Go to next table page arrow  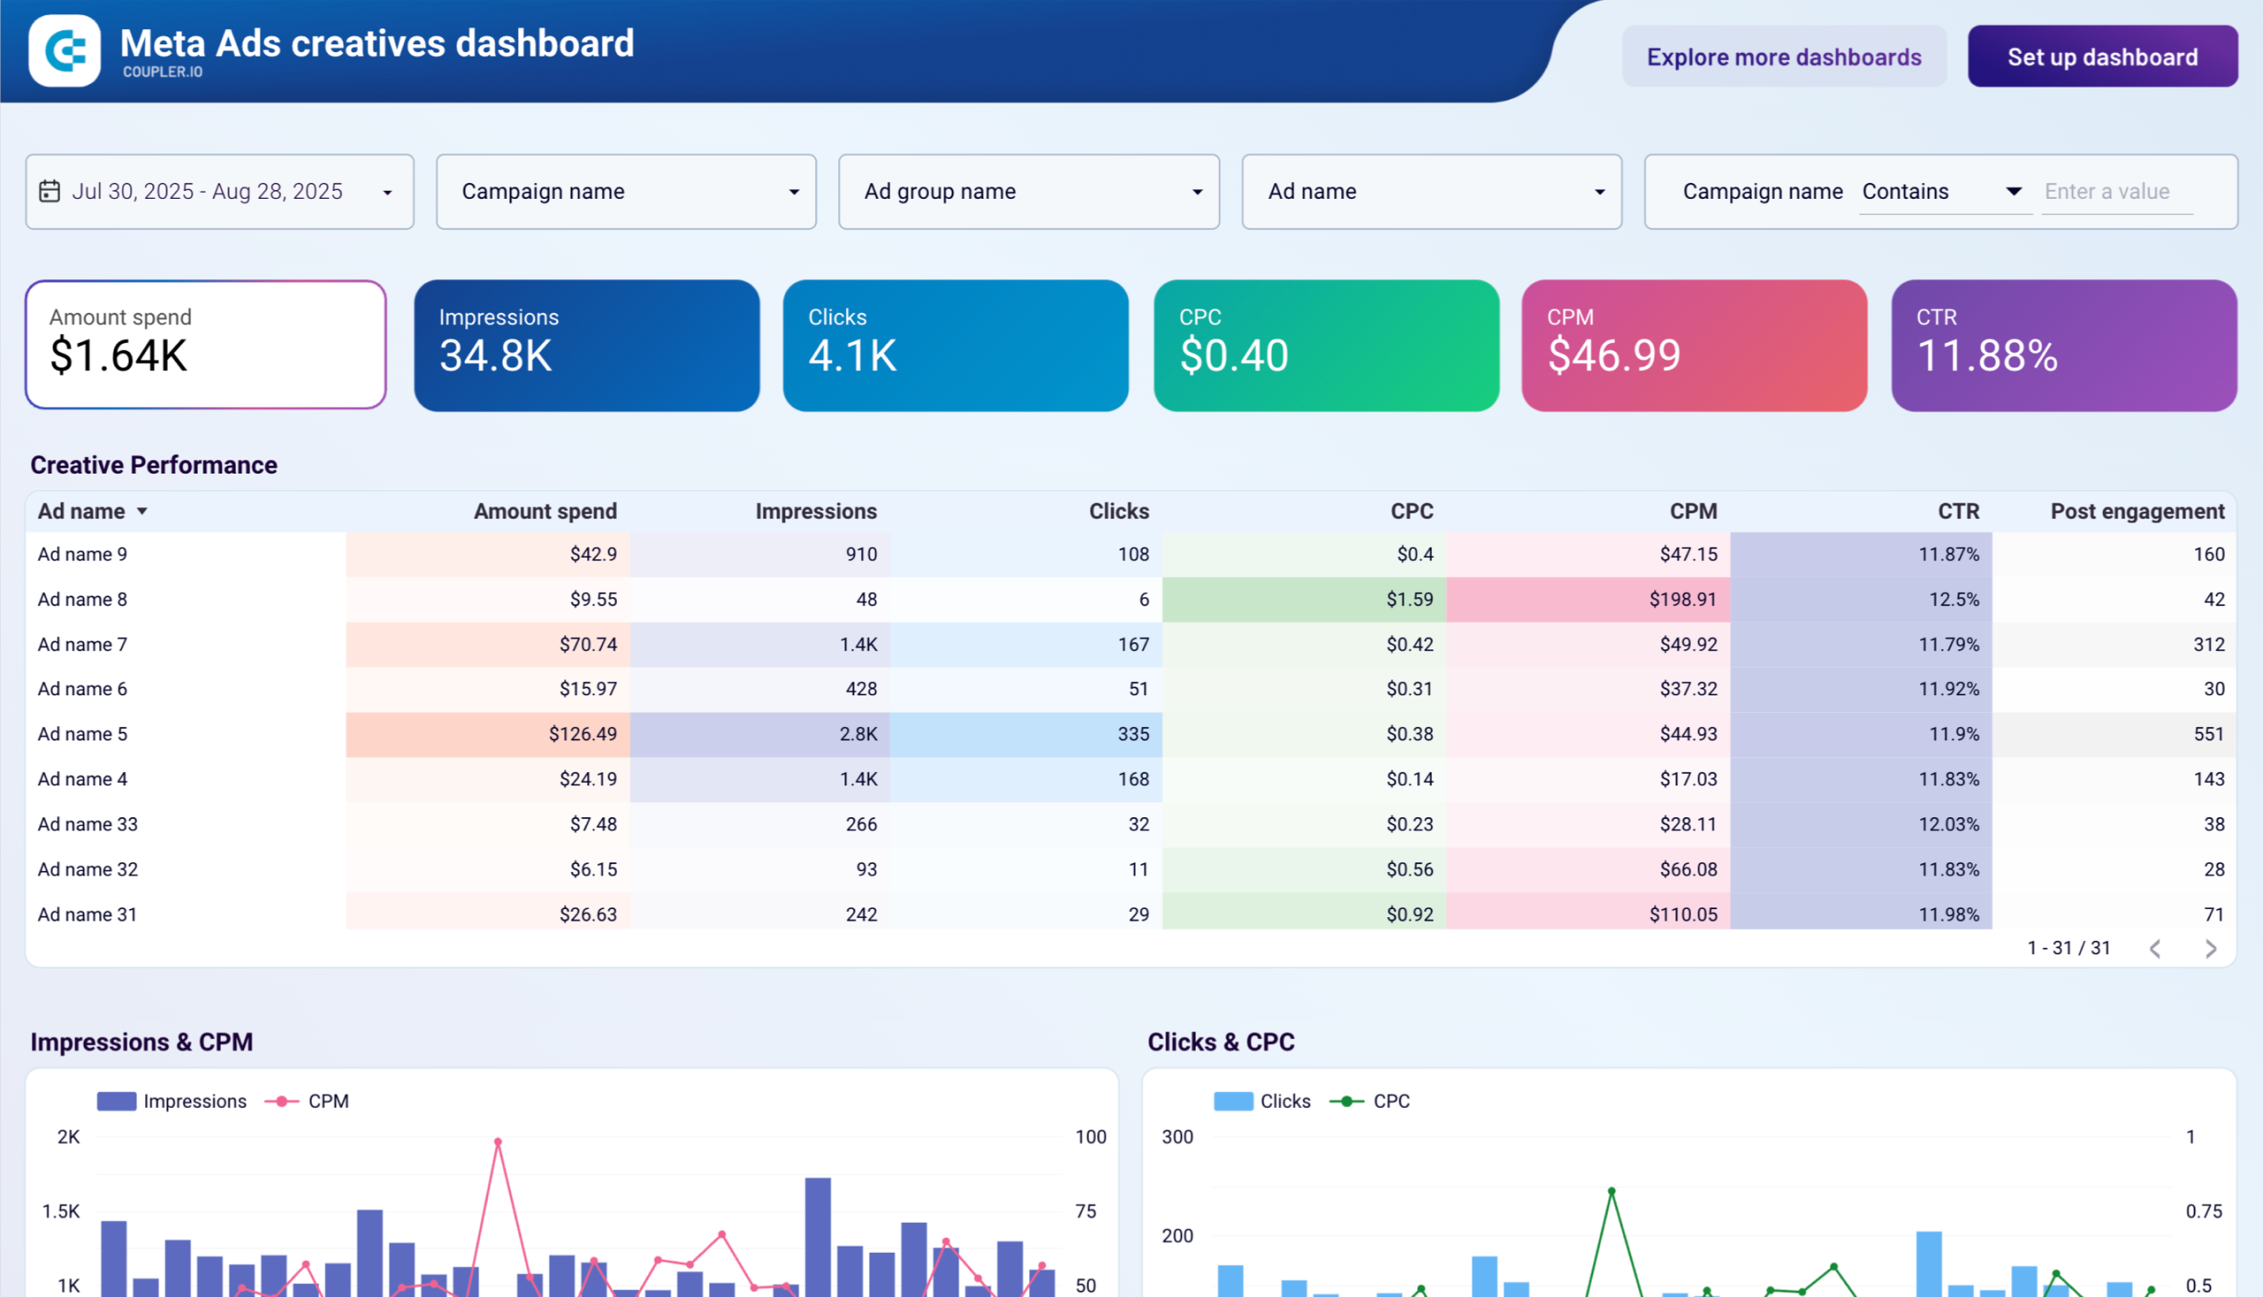coord(2211,949)
